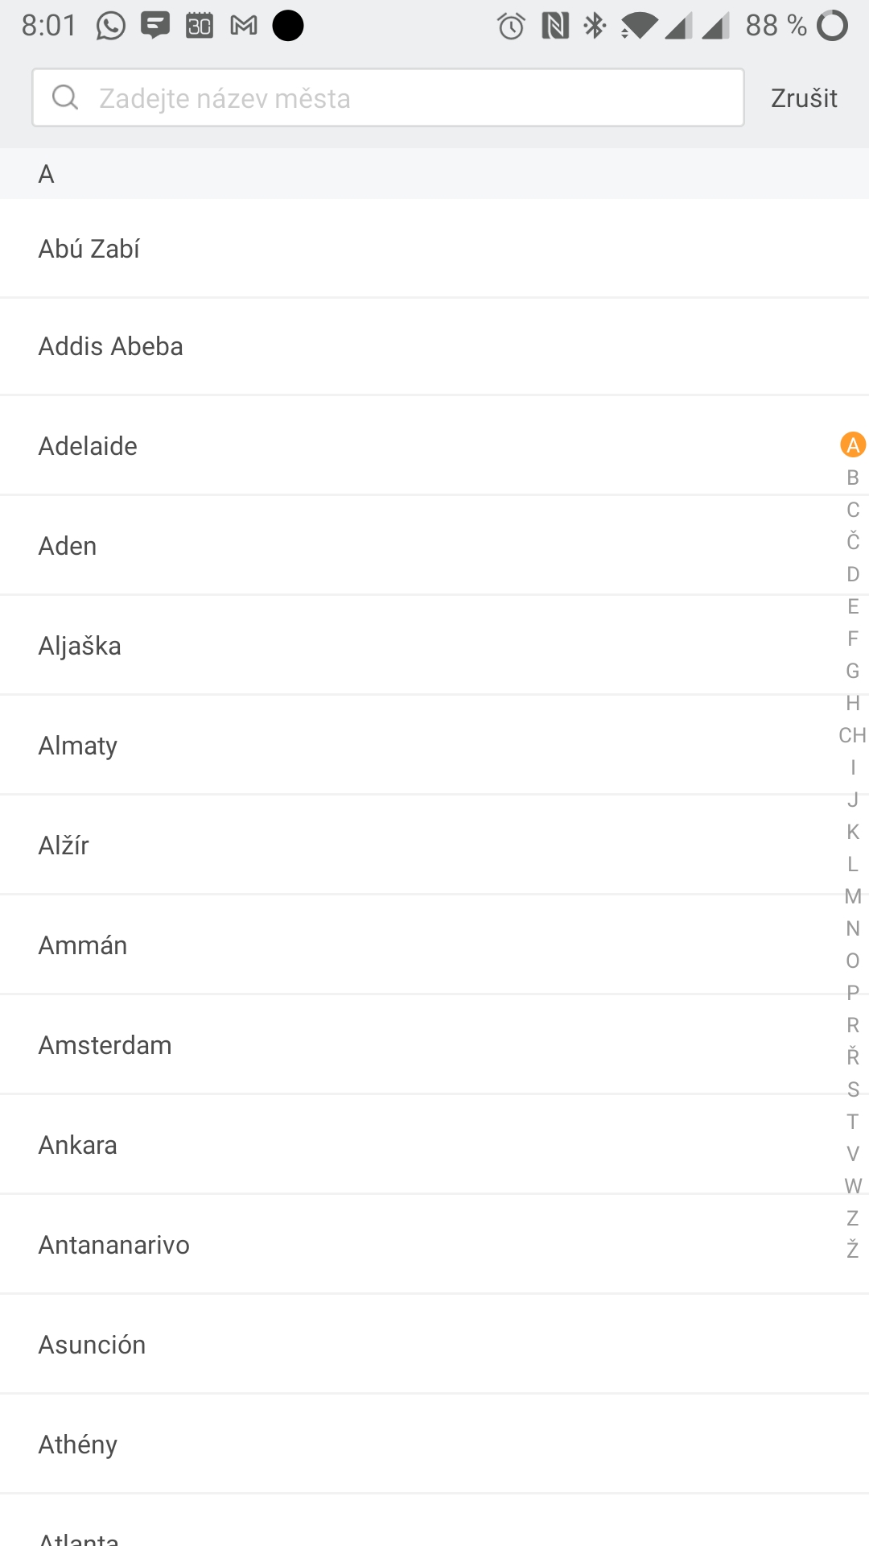Image resolution: width=869 pixels, height=1546 pixels.
Task: Select Abú Zabí from the list
Action: [x=89, y=249]
